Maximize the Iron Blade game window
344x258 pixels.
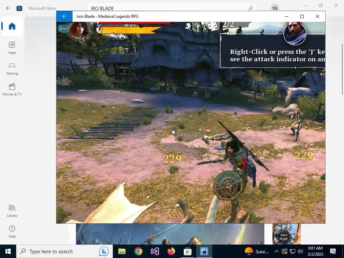tap(302, 16)
